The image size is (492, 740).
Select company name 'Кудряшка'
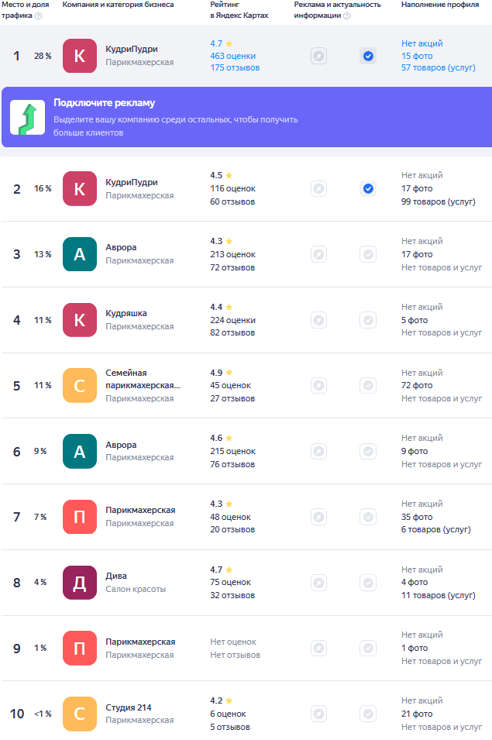pyautogui.click(x=126, y=313)
